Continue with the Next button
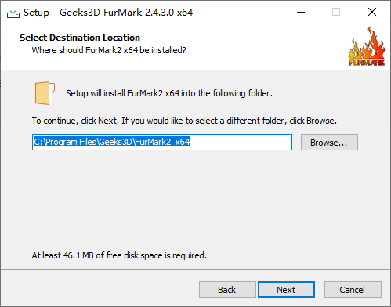 tap(286, 290)
